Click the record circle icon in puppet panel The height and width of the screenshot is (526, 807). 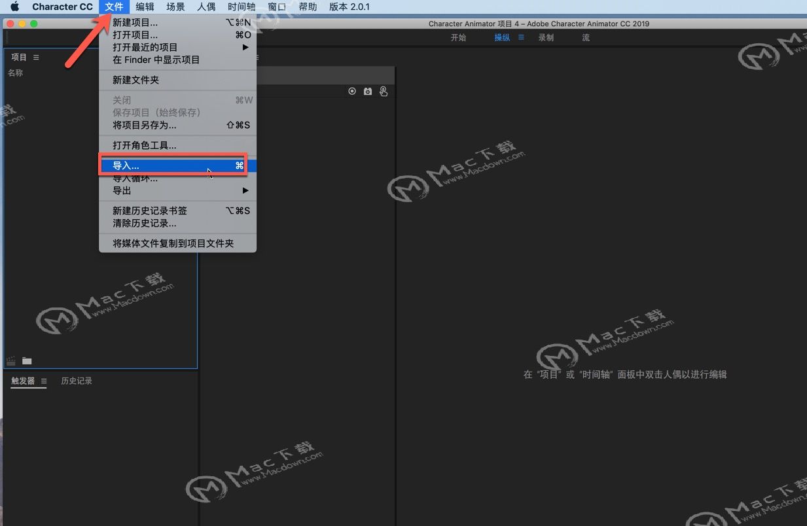pyautogui.click(x=352, y=92)
